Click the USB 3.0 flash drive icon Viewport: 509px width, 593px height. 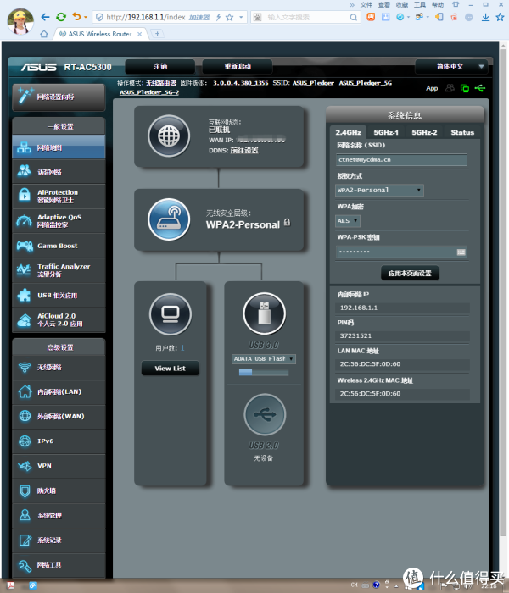264,313
